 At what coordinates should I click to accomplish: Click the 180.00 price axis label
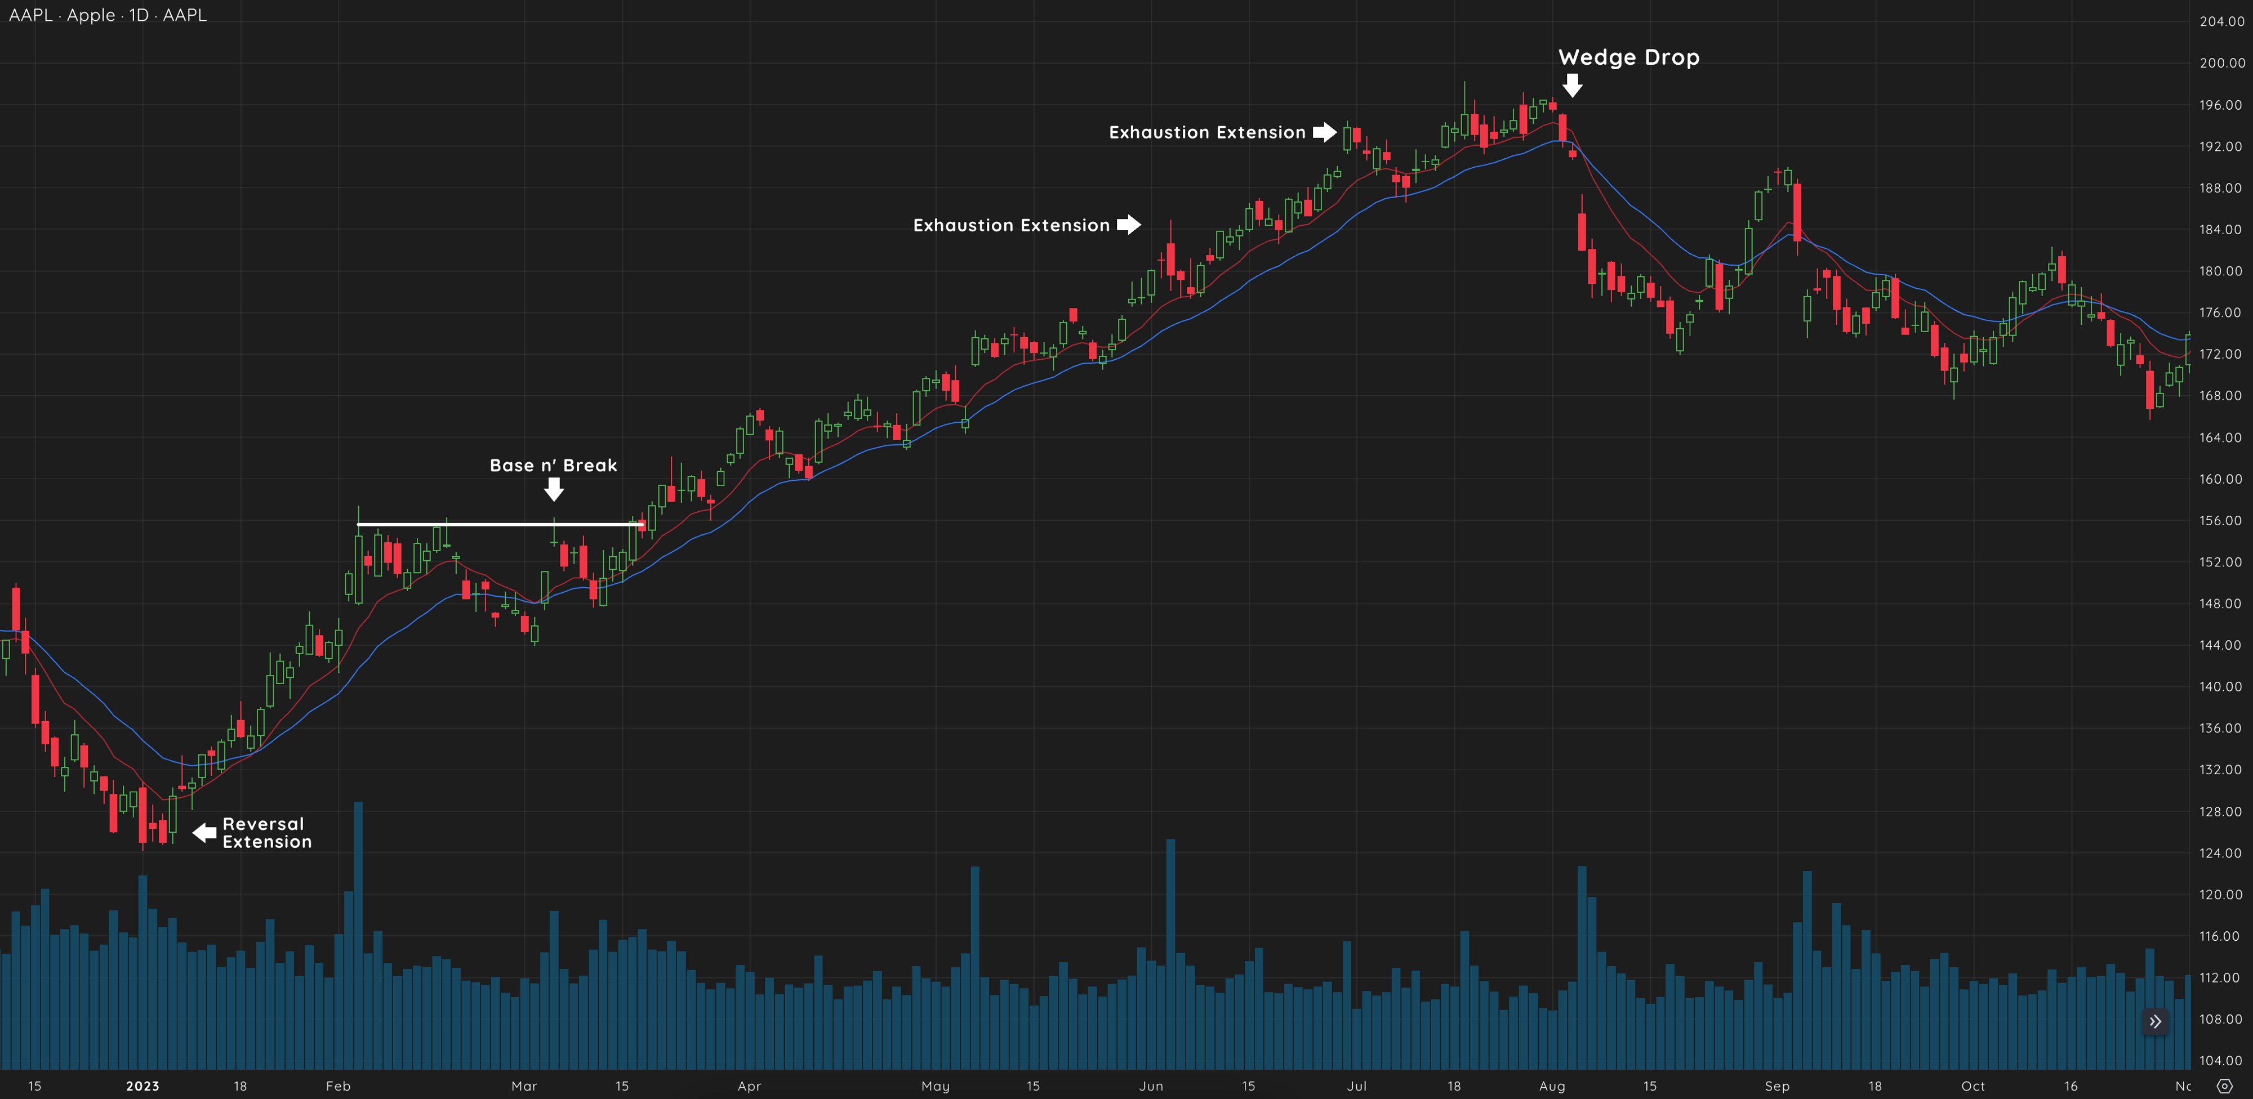tap(2221, 271)
